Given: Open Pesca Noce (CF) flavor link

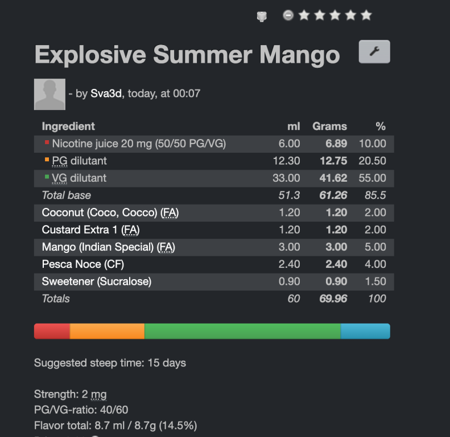Looking at the screenshot, I should (x=83, y=264).
